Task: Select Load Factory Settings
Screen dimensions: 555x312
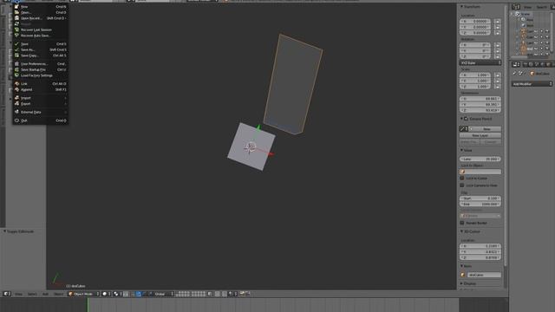Action: point(41,75)
